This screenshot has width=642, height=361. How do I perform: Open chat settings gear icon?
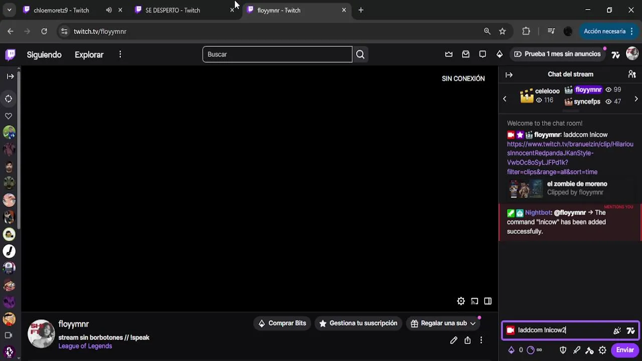pos(602,350)
